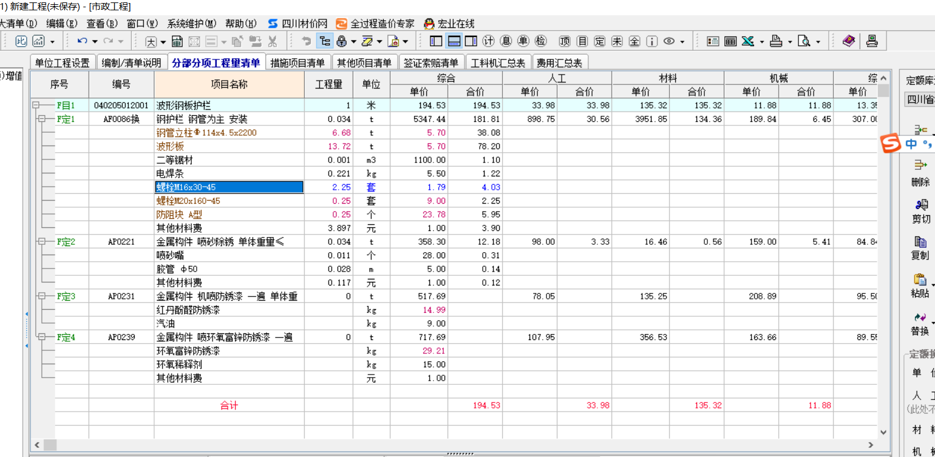
Task: Switch to the 措施项目清单 tab
Action: (298, 62)
